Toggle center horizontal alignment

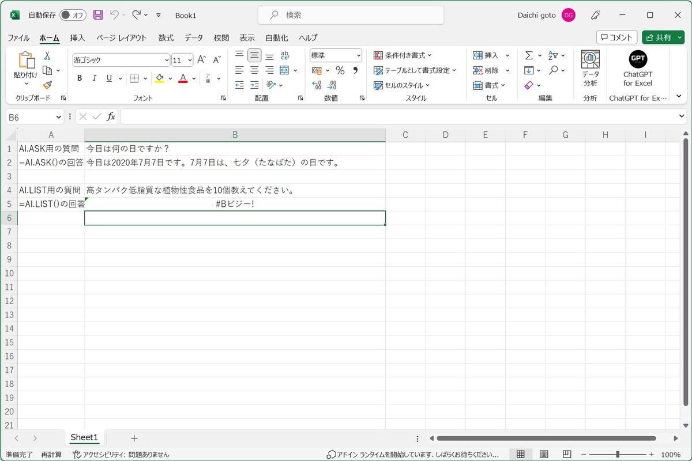(254, 70)
